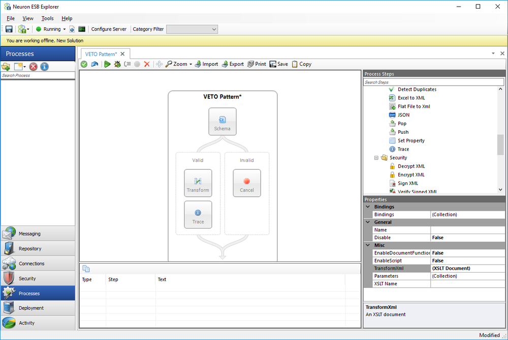Viewport: 508px width, 340px height.
Task: Click the Copy button in designer toolbar
Action: point(302,64)
